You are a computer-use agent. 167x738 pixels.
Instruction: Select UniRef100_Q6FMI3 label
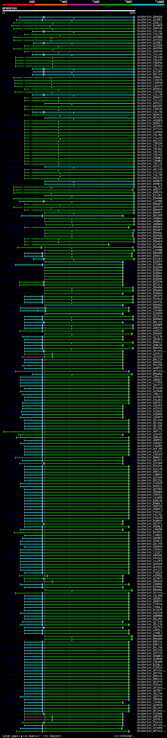click(x=150, y=403)
